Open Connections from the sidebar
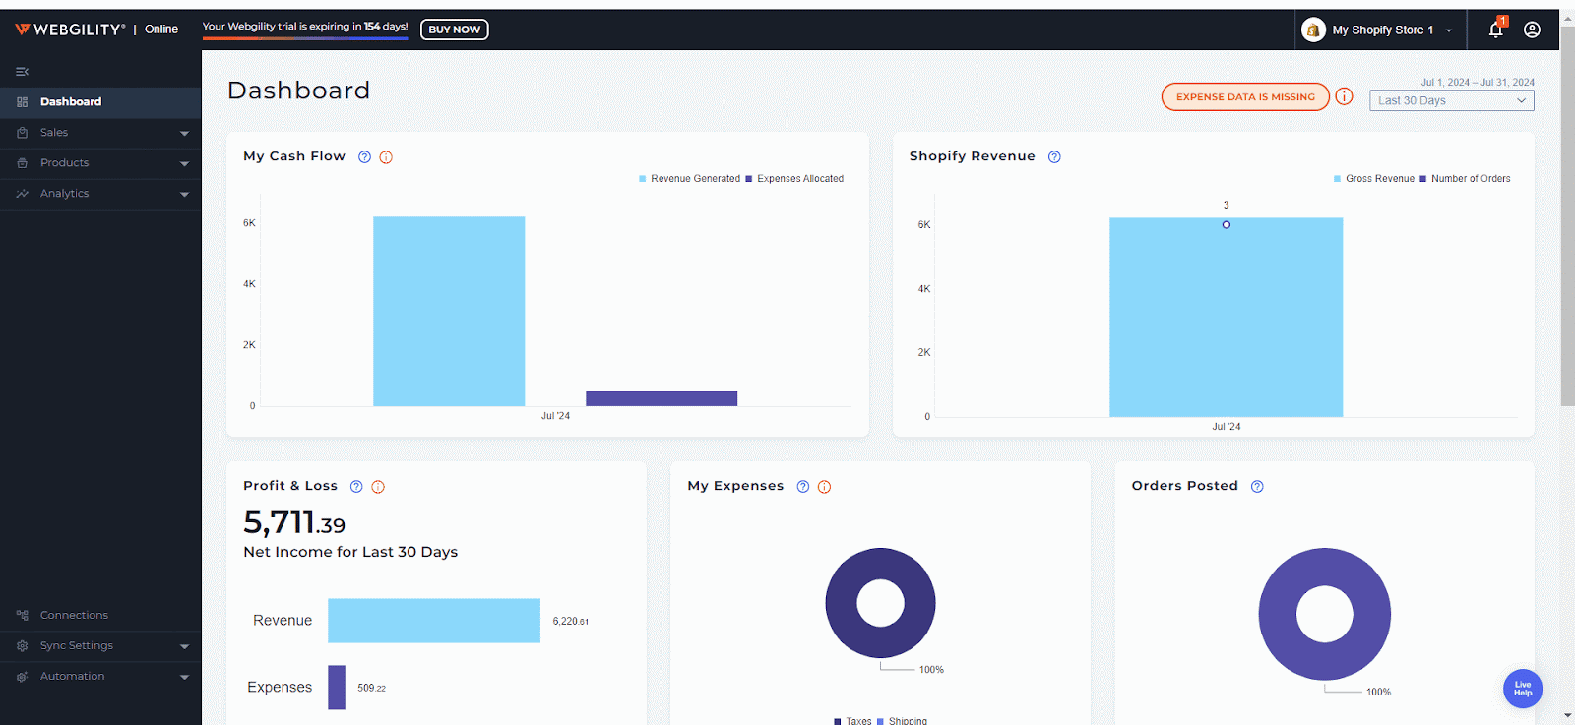The image size is (1575, 725). point(74,616)
